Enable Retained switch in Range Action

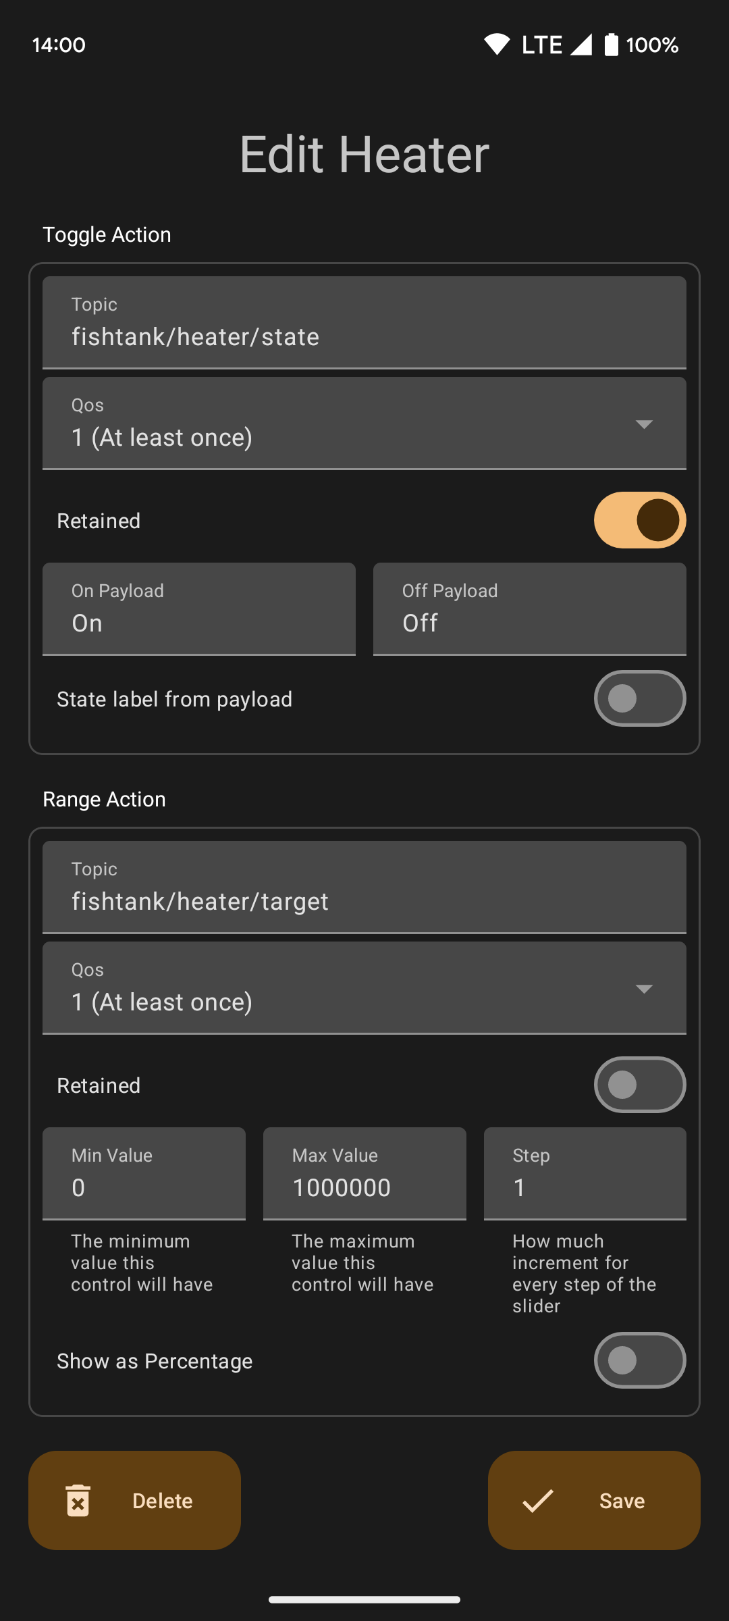(640, 1085)
